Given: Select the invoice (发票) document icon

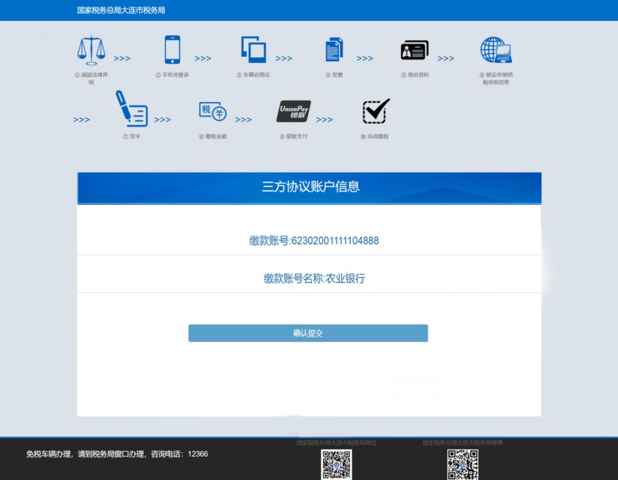Looking at the screenshot, I should click(x=333, y=50).
